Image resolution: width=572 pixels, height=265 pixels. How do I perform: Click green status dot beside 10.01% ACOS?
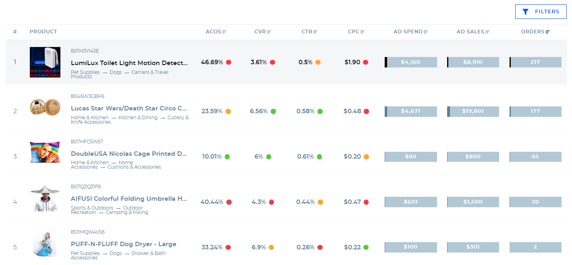click(x=227, y=157)
